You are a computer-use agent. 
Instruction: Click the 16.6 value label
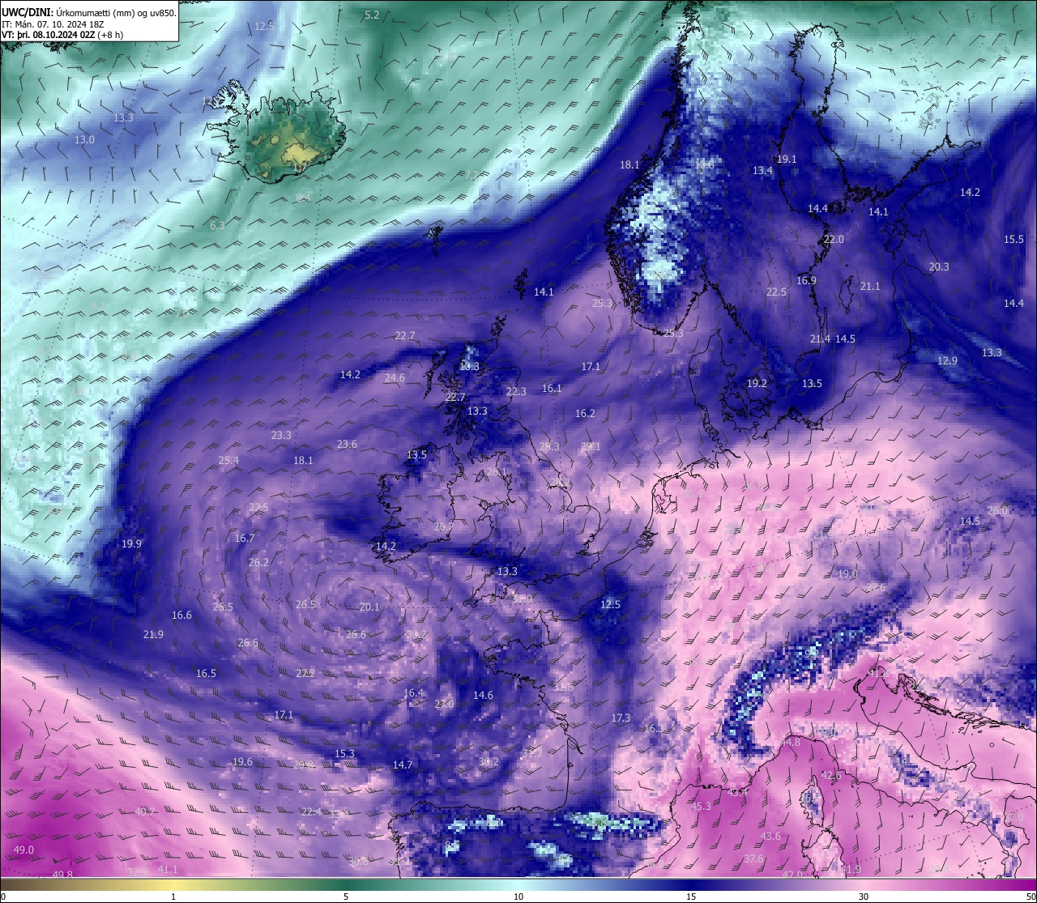(x=181, y=615)
